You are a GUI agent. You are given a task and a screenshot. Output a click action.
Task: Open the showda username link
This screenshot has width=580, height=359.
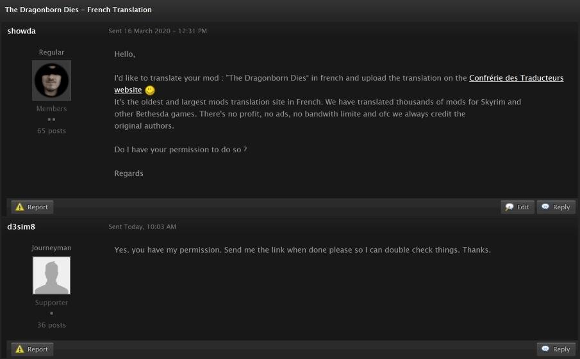21,31
